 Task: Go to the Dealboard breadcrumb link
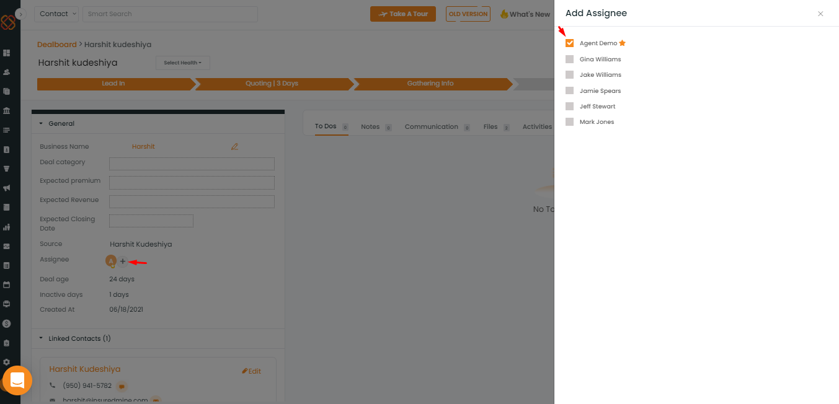56,45
